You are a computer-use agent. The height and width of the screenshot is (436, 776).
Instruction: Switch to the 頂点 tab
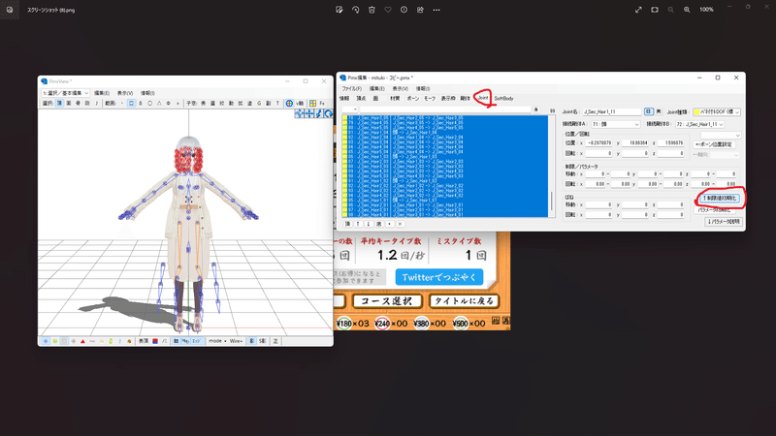click(361, 99)
